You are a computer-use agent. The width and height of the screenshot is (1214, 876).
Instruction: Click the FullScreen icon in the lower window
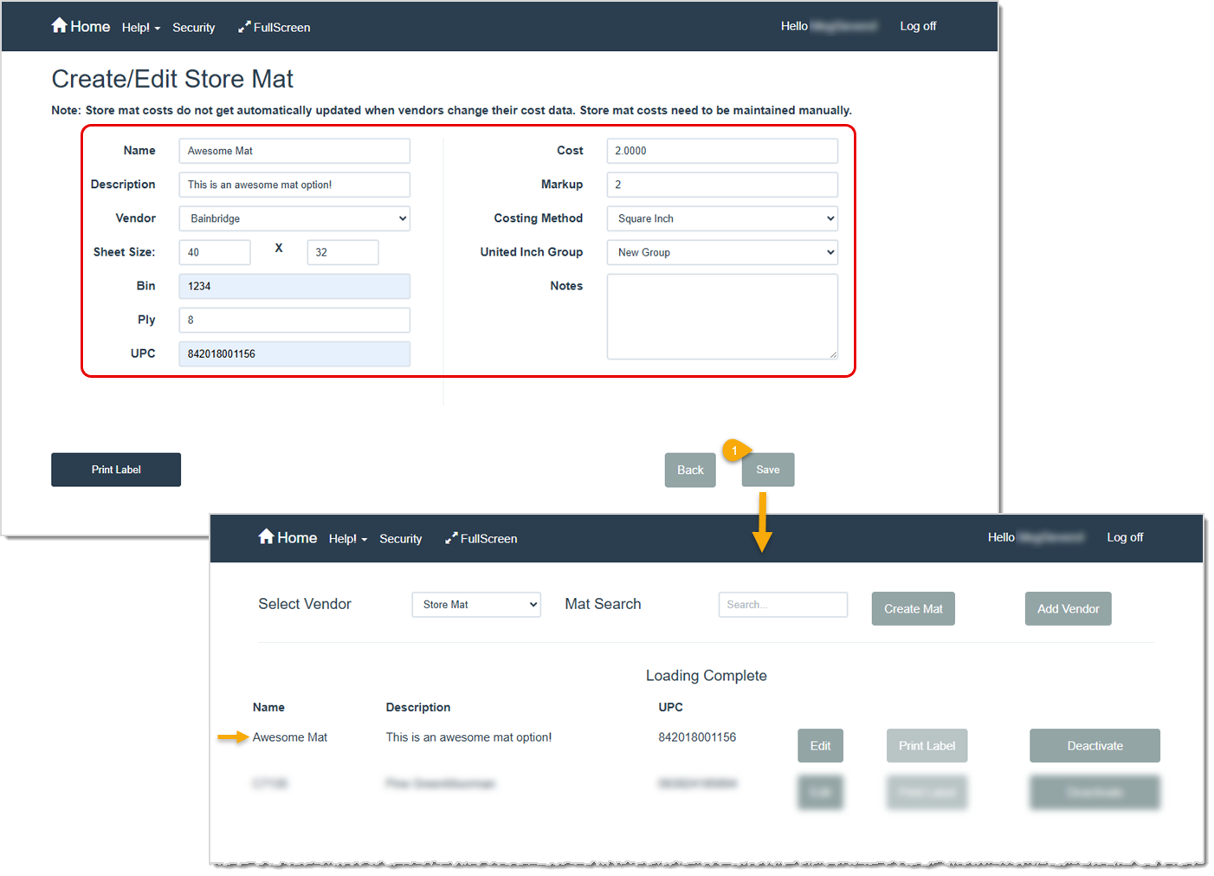(450, 538)
